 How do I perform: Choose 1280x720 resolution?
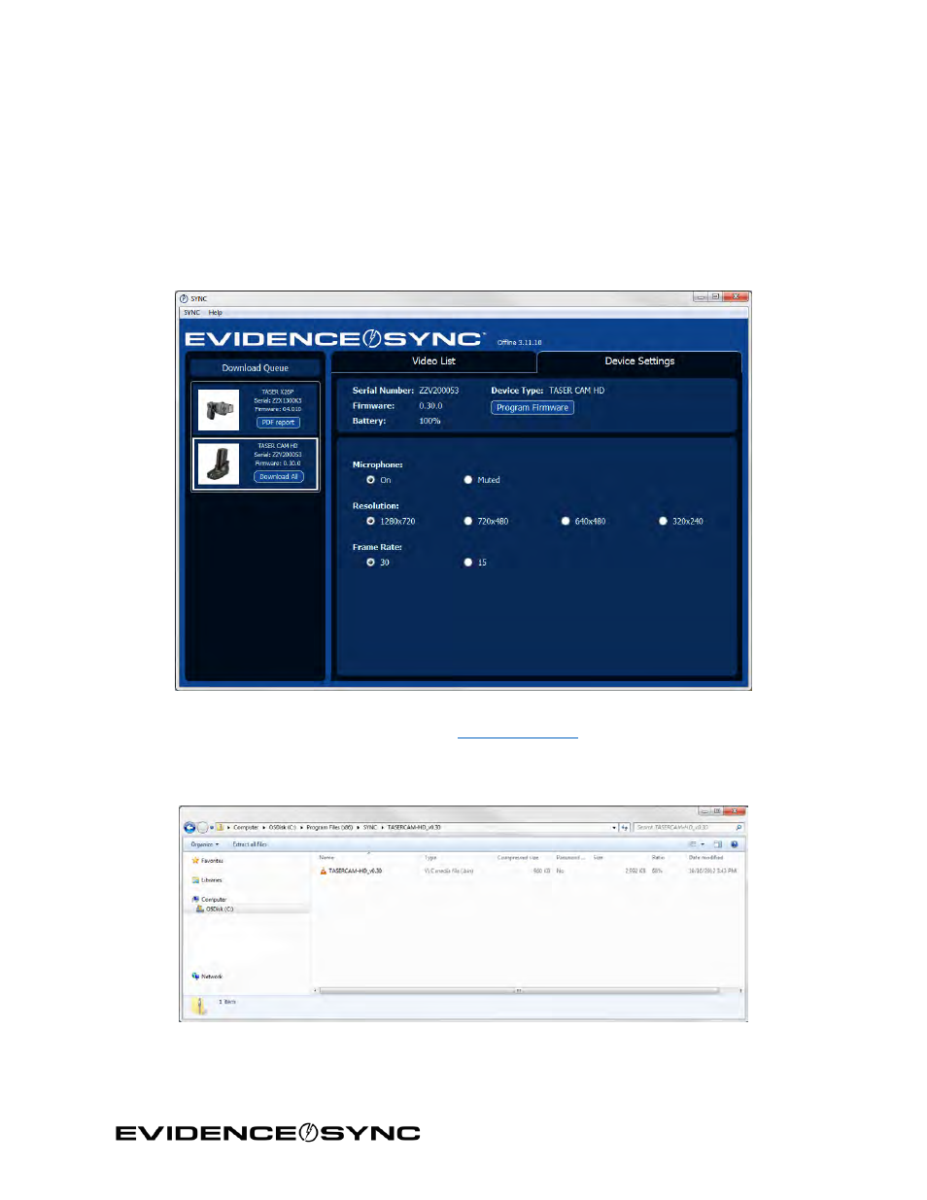370,522
